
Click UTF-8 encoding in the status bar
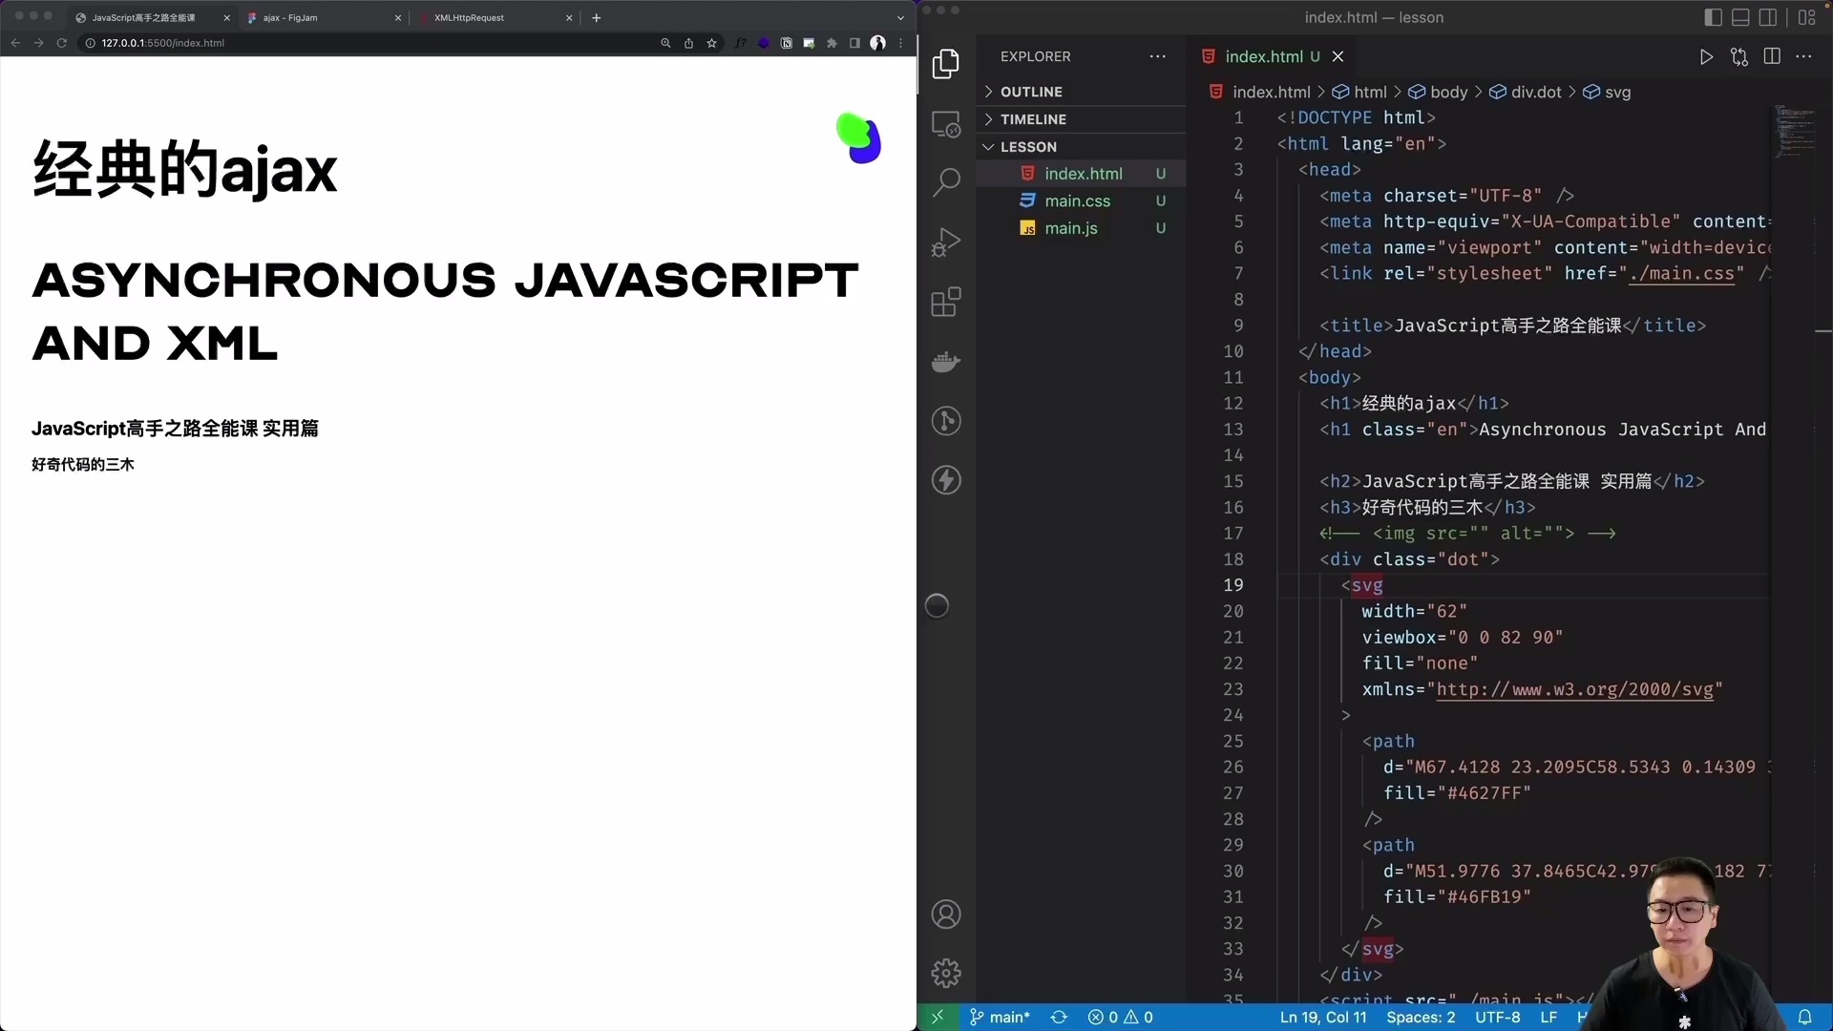coord(1496,1018)
